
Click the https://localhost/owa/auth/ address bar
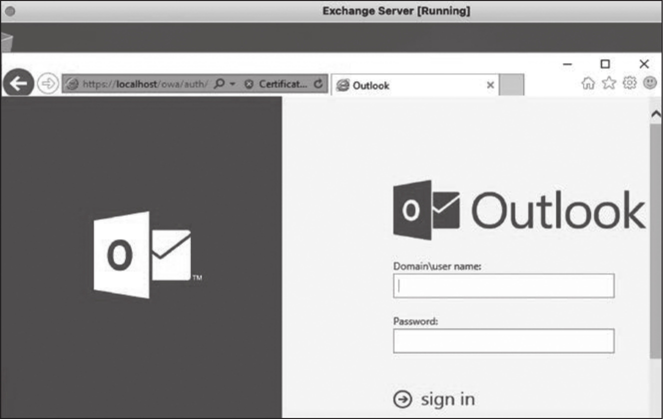click(x=144, y=84)
